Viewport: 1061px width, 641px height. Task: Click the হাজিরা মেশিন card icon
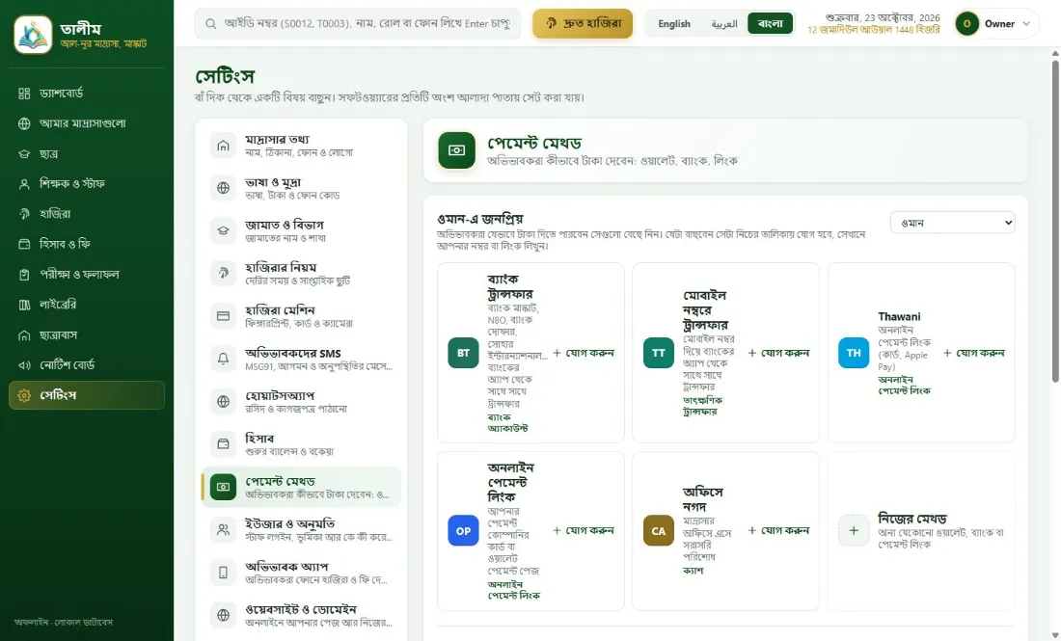tap(224, 316)
